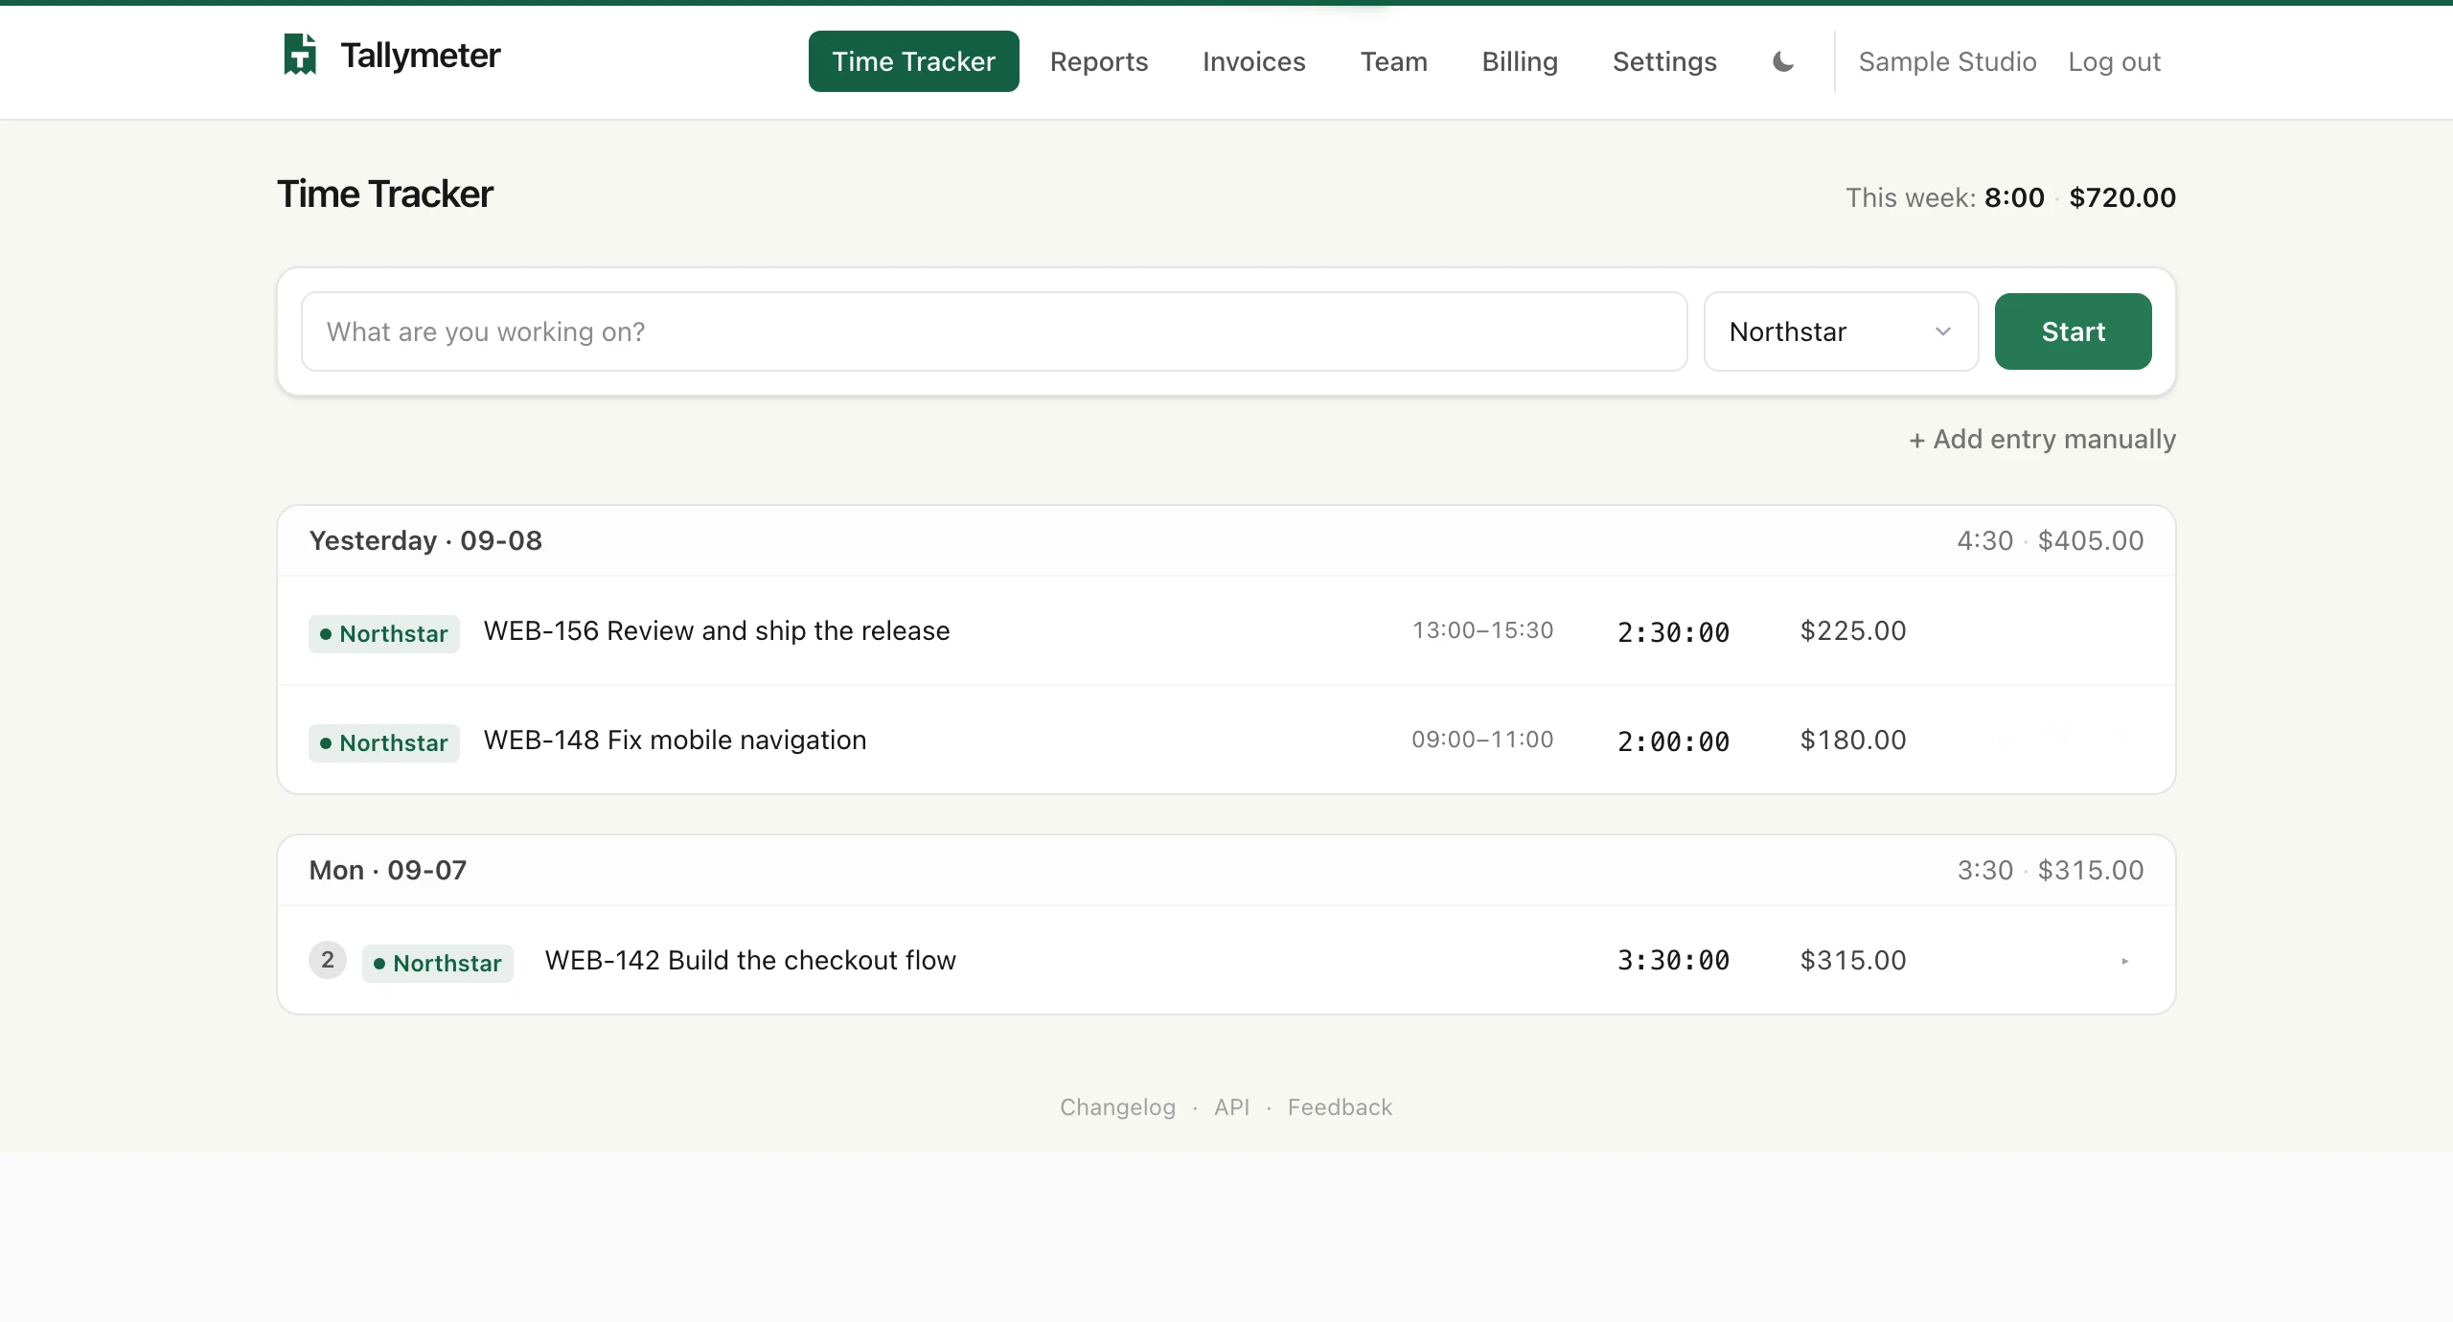Open the Reports tab
The height and width of the screenshot is (1322, 2453).
coord(1099,61)
